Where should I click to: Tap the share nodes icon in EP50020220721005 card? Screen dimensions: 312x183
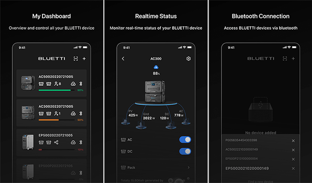pos(56,142)
